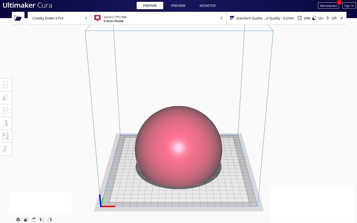
Task: Click the Creality Ender-3 Pro printer name
Action: coord(48,18)
